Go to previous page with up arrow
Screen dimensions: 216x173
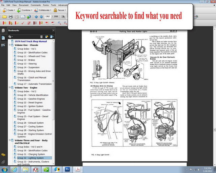[x=36, y=17]
